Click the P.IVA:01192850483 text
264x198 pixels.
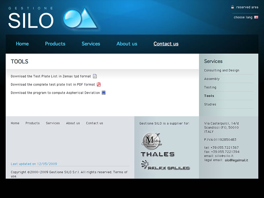(220, 140)
